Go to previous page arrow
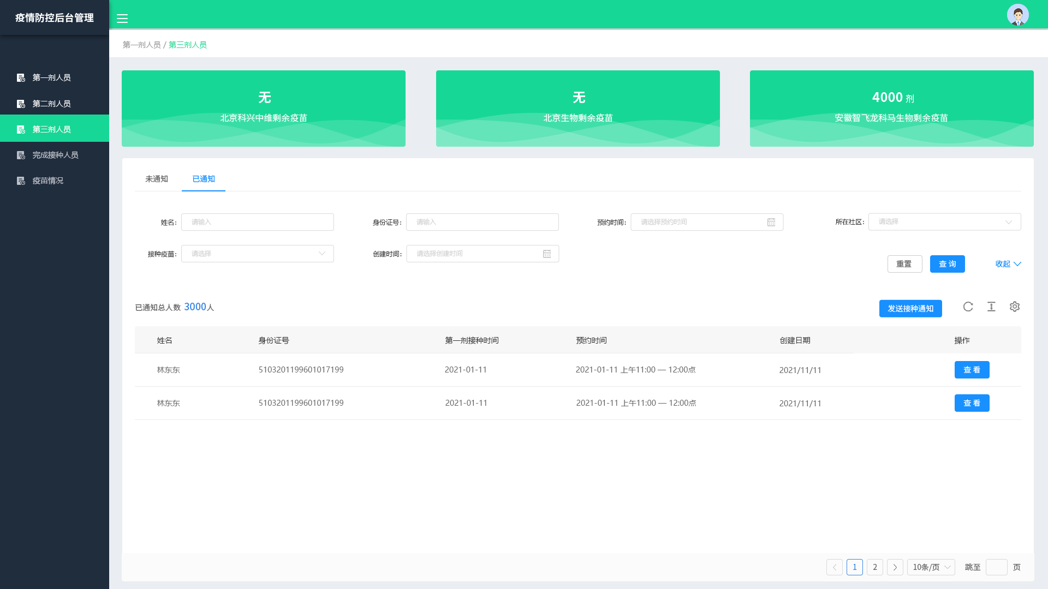Viewport: 1048px width, 589px height. tap(835, 567)
